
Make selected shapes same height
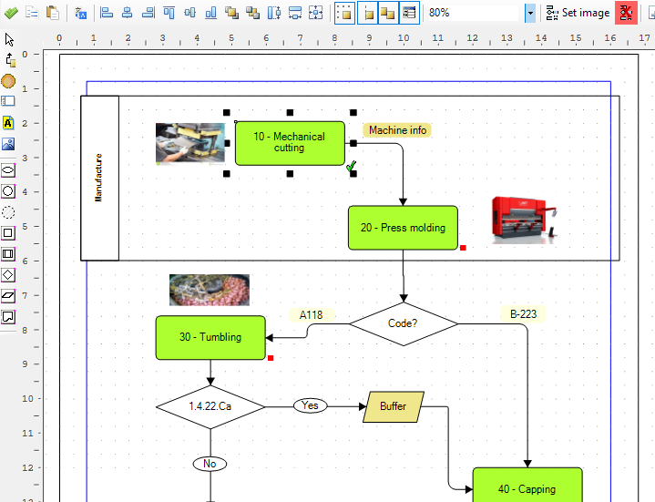(274, 13)
